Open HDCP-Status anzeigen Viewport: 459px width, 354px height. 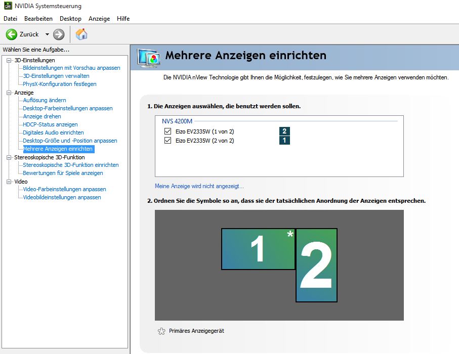[x=50, y=124]
